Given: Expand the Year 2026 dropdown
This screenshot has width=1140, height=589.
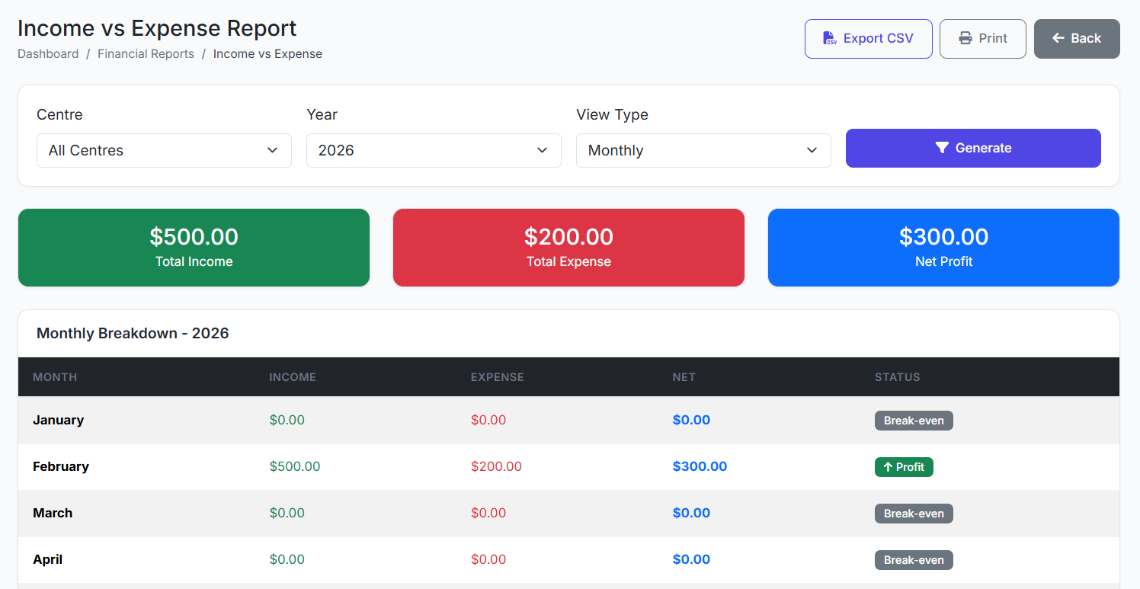Looking at the screenshot, I should (434, 151).
